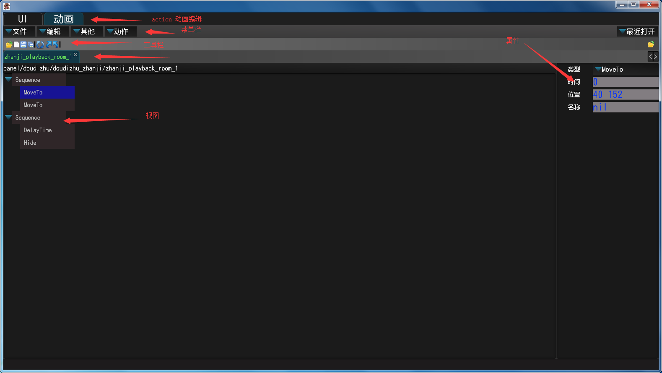The width and height of the screenshot is (662, 373).
Task: Select the second MoveTo action
Action: [x=47, y=105]
